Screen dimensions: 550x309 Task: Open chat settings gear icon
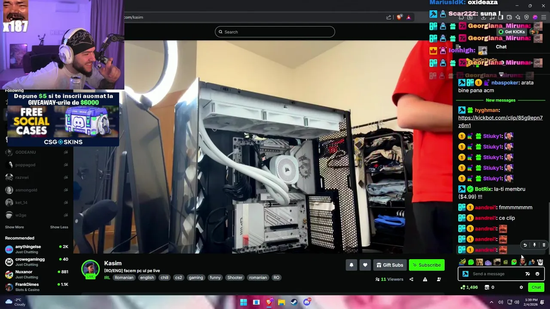521,288
